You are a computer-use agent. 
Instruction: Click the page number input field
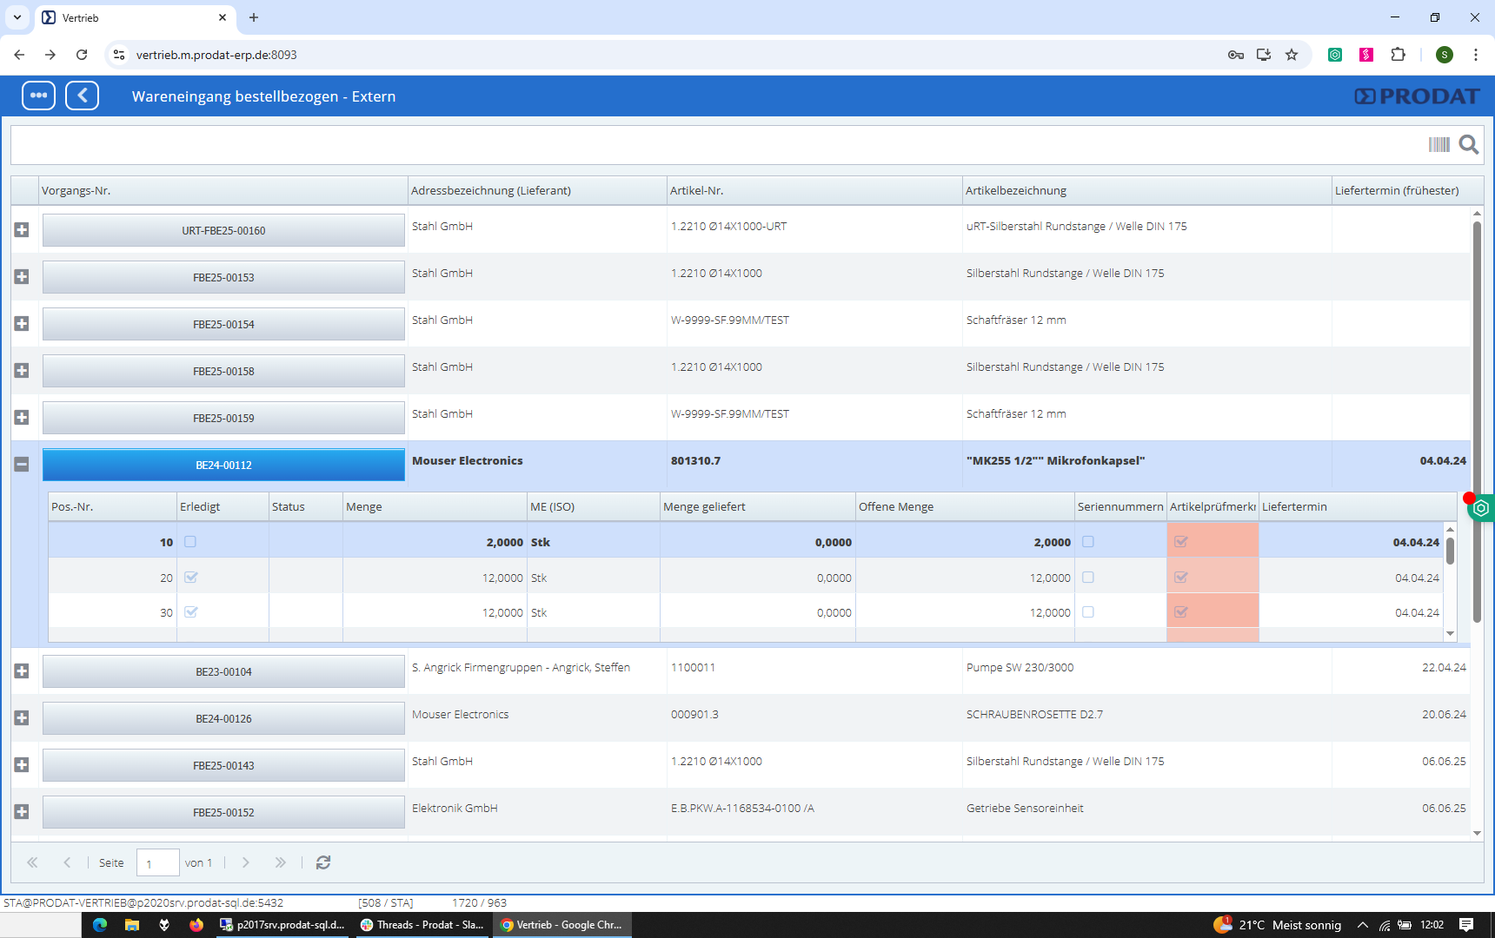tap(157, 863)
